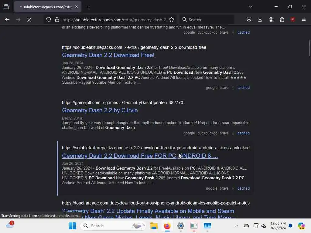The height and width of the screenshot is (233, 311).
Task: Open tracking protection shield icon
Action: click(49, 20)
